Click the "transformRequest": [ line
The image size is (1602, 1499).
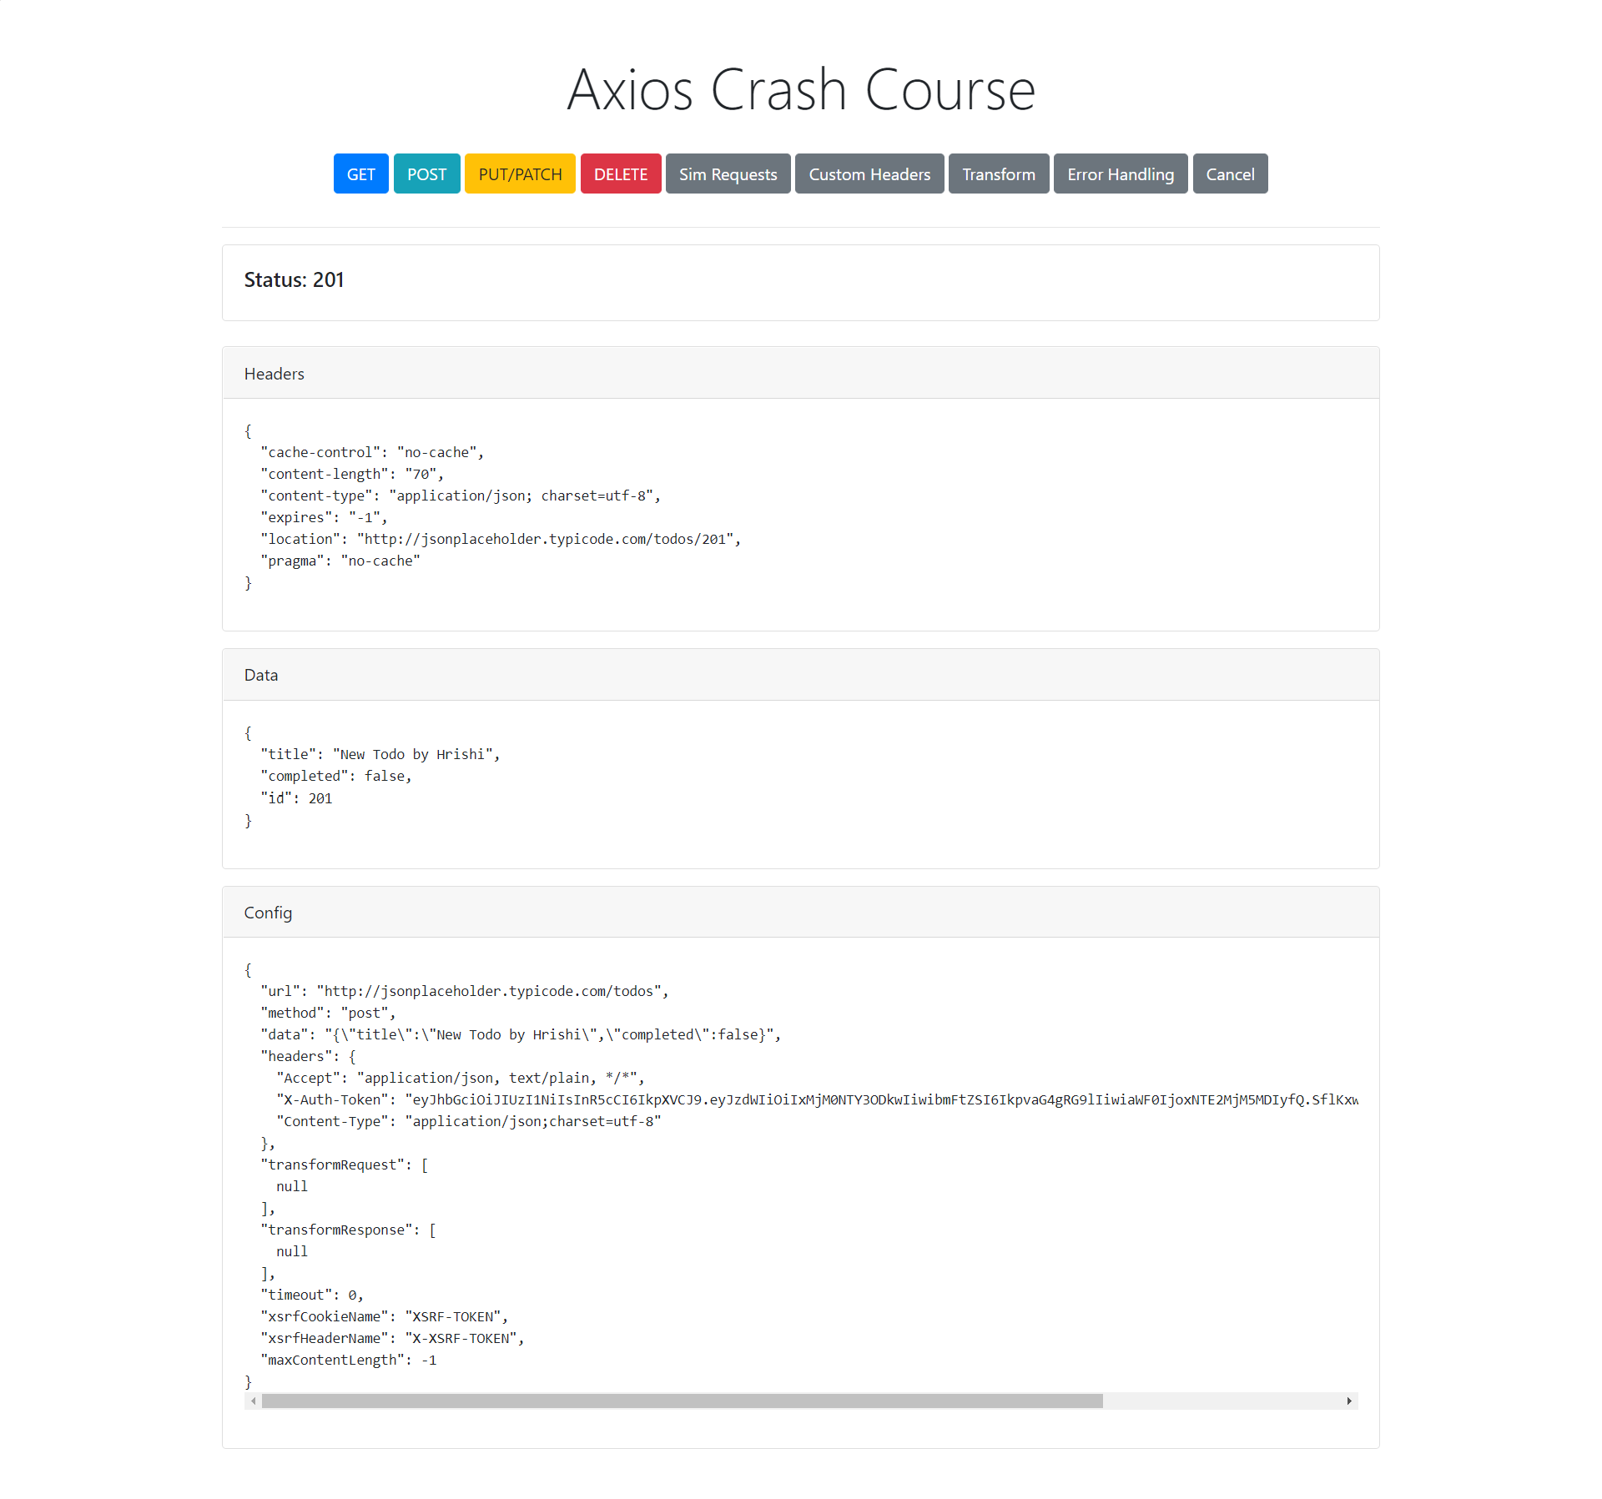[x=345, y=1164]
